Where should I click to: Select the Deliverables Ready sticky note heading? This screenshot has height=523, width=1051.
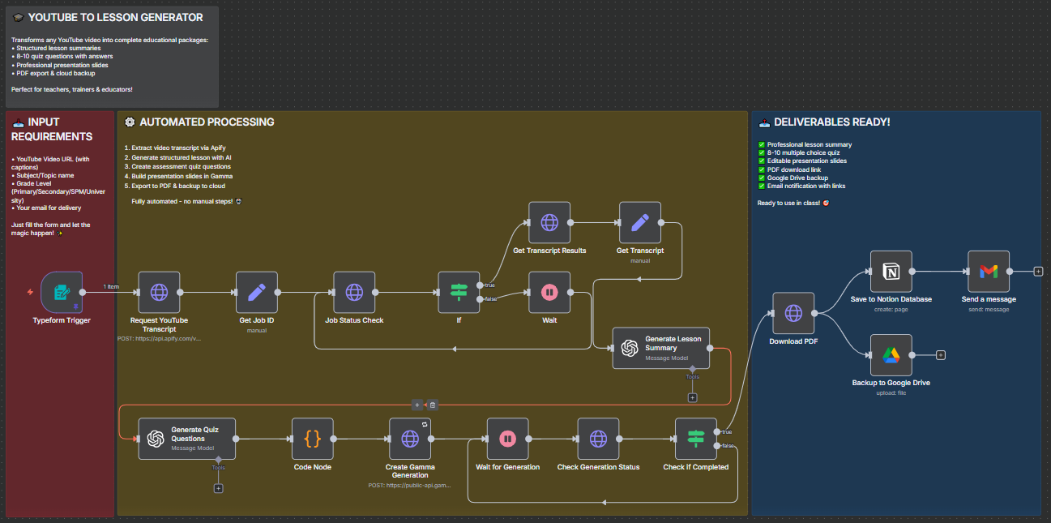(831, 122)
